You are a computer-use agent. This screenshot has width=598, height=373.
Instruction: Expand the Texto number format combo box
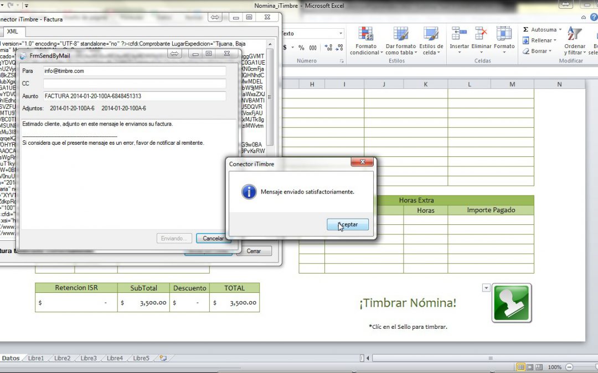pos(341,34)
